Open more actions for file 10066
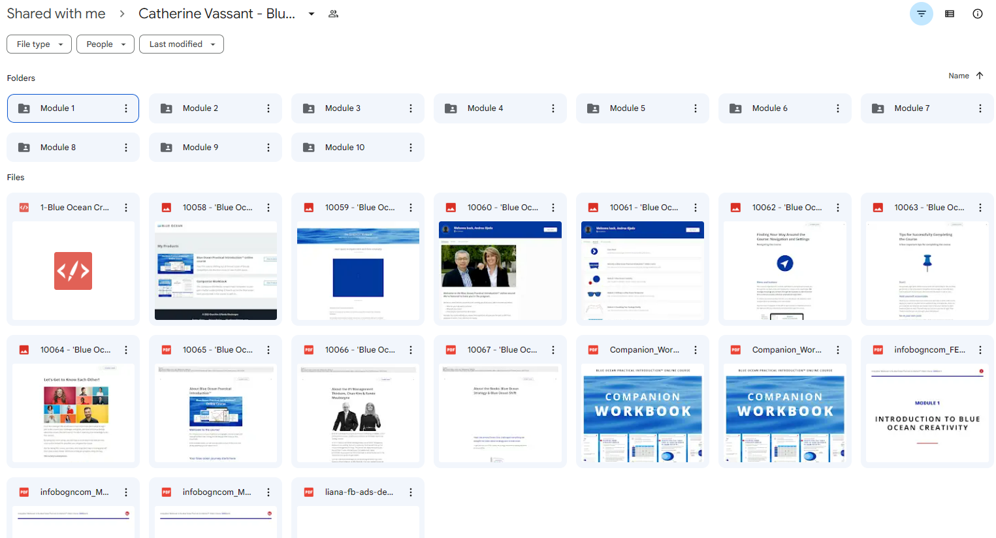The height and width of the screenshot is (538, 996). (x=411, y=350)
